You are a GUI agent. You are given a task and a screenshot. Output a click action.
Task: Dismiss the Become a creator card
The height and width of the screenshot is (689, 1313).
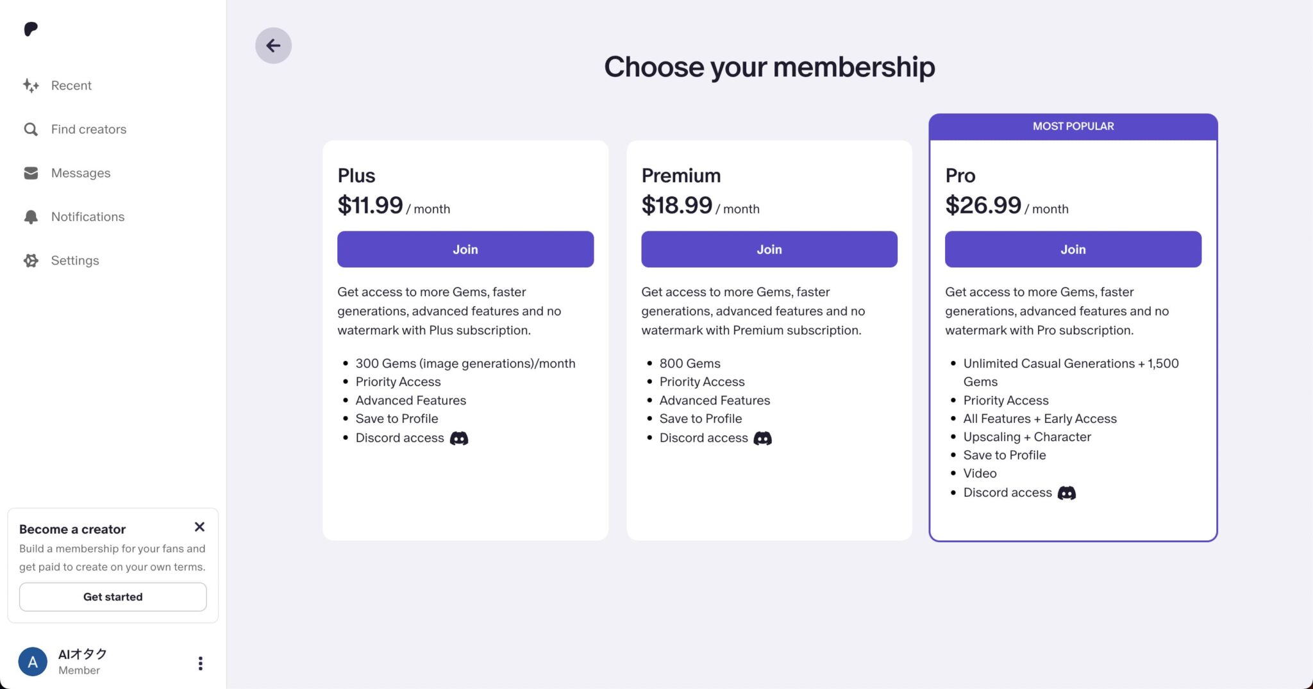pyautogui.click(x=199, y=527)
